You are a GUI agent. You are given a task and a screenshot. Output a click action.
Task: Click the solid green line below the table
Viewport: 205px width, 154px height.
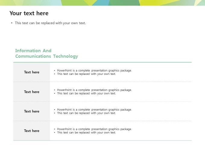[102, 140]
